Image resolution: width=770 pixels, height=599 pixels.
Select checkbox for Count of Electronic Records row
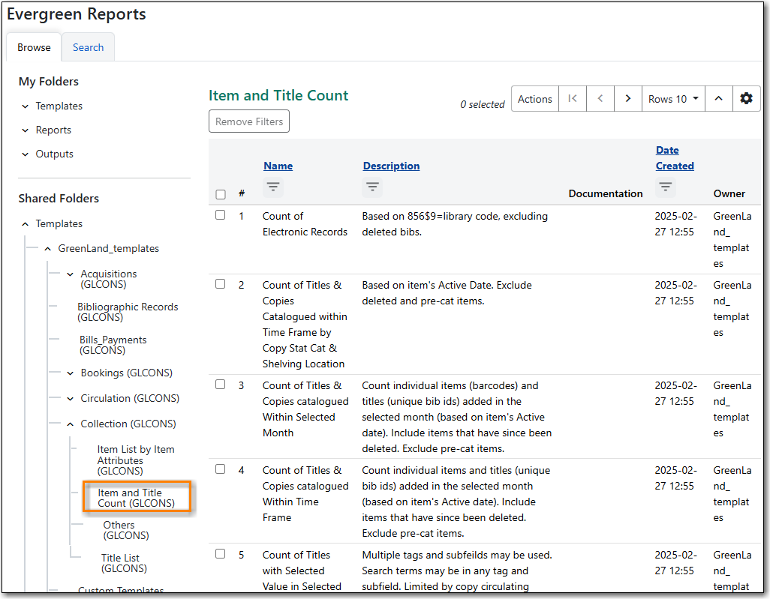(x=220, y=215)
